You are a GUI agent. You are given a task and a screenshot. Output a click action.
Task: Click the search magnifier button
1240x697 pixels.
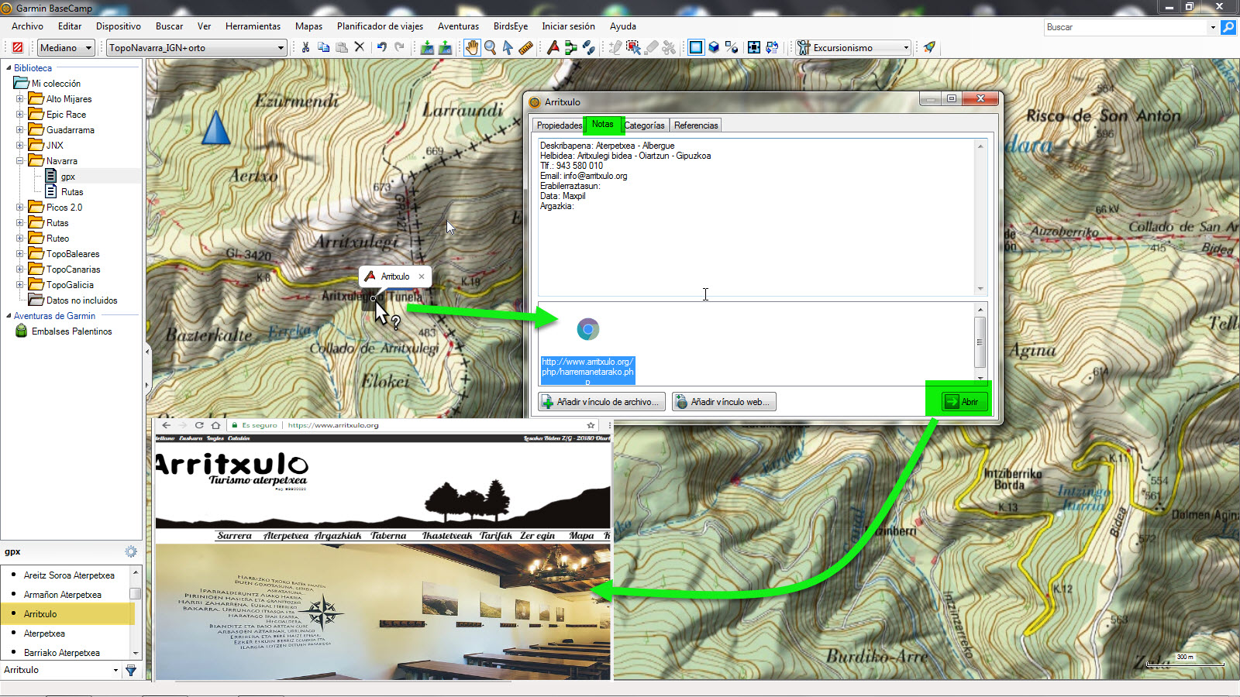point(1228,27)
